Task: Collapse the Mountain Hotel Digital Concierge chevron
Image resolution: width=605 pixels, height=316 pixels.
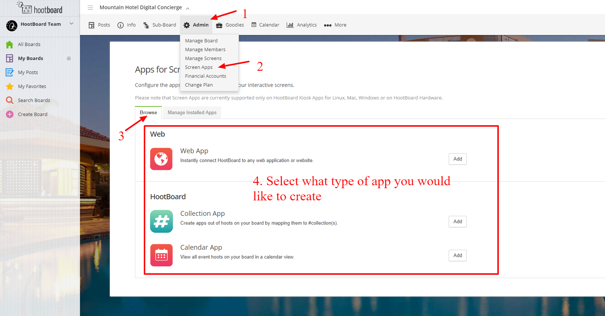Action: pyautogui.click(x=188, y=8)
